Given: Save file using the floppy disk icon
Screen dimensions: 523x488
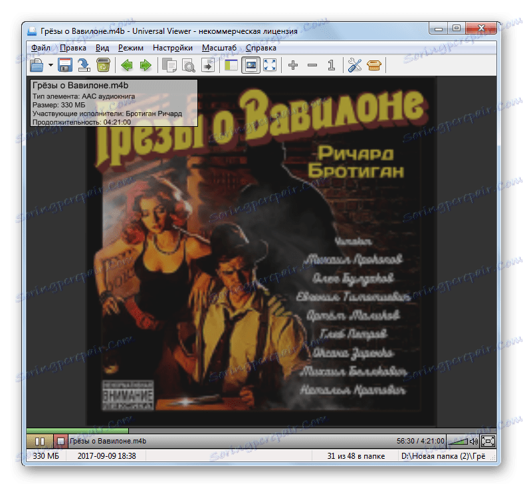Looking at the screenshot, I should coord(65,65).
